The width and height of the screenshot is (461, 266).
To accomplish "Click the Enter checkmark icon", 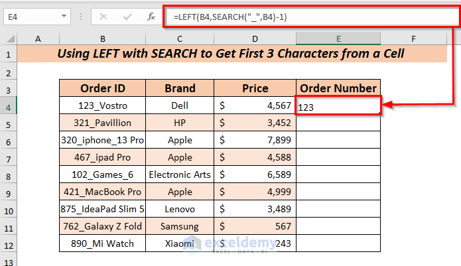I will 128,15.
